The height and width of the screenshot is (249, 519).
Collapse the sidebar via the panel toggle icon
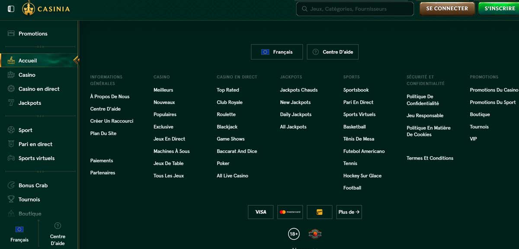click(x=11, y=9)
